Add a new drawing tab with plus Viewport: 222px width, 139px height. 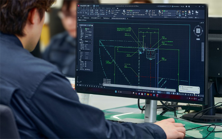(128, 18)
